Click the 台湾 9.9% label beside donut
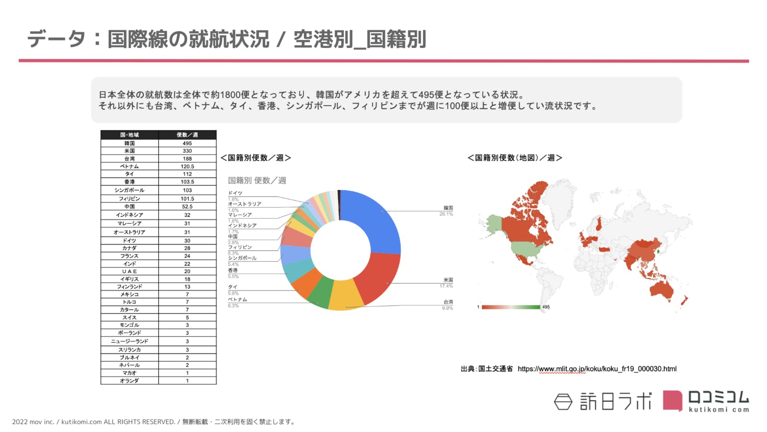 coord(448,305)
